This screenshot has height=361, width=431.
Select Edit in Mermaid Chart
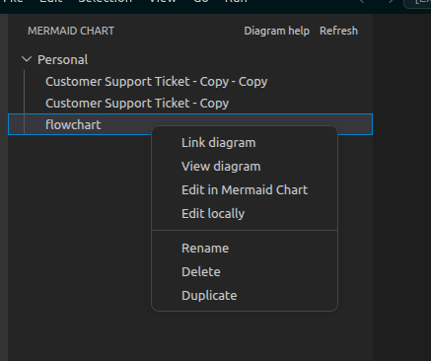pyautogui.click(x=245, y=190)
